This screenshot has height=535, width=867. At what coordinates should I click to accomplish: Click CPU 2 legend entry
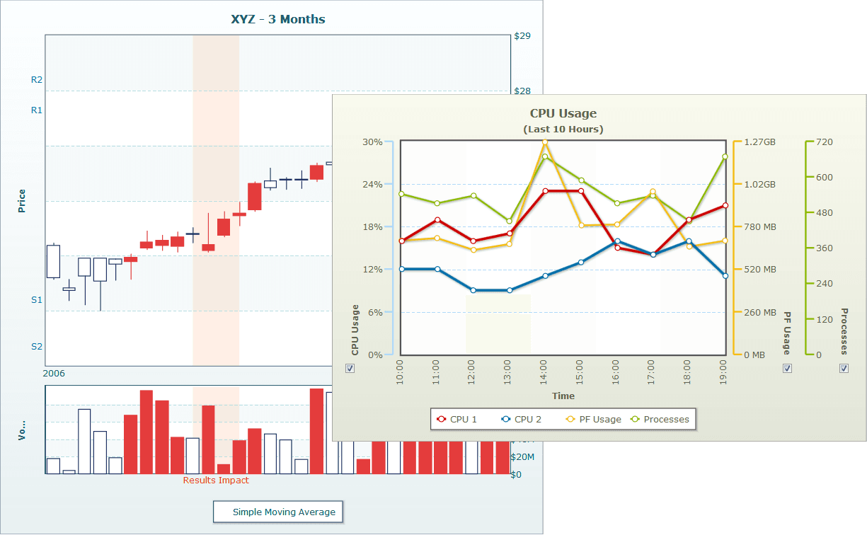coord(521,419)
